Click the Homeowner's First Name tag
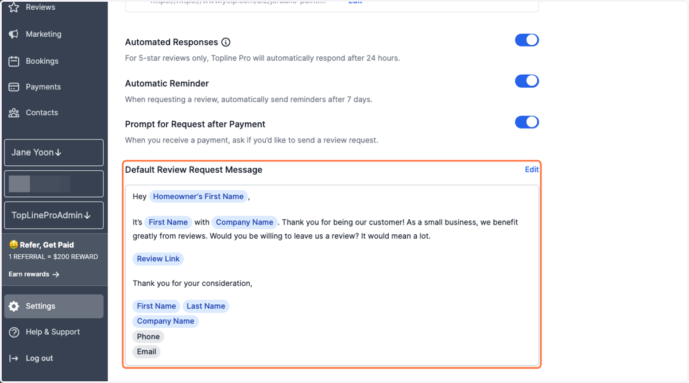Viewport: 689px width, 383px height. point(199,196)
